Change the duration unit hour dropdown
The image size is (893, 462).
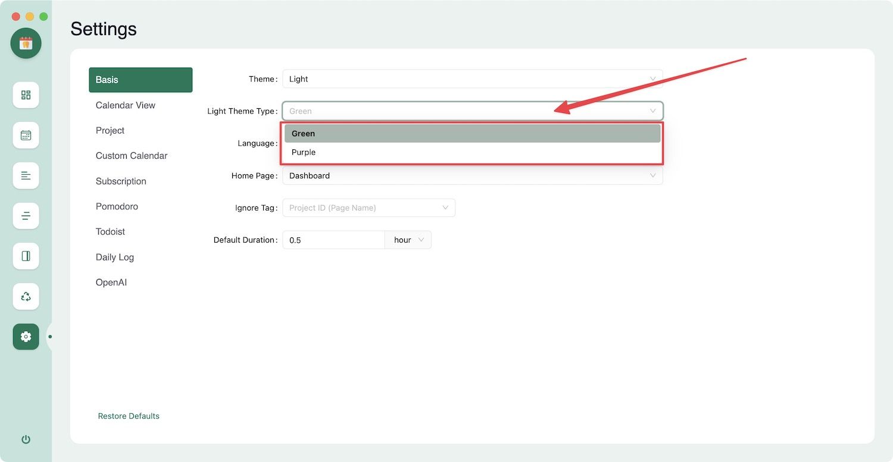[x=408, y=240]
